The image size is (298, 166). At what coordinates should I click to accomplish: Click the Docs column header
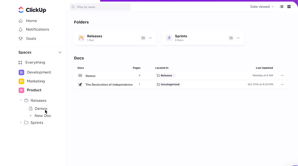coord(81,68)
